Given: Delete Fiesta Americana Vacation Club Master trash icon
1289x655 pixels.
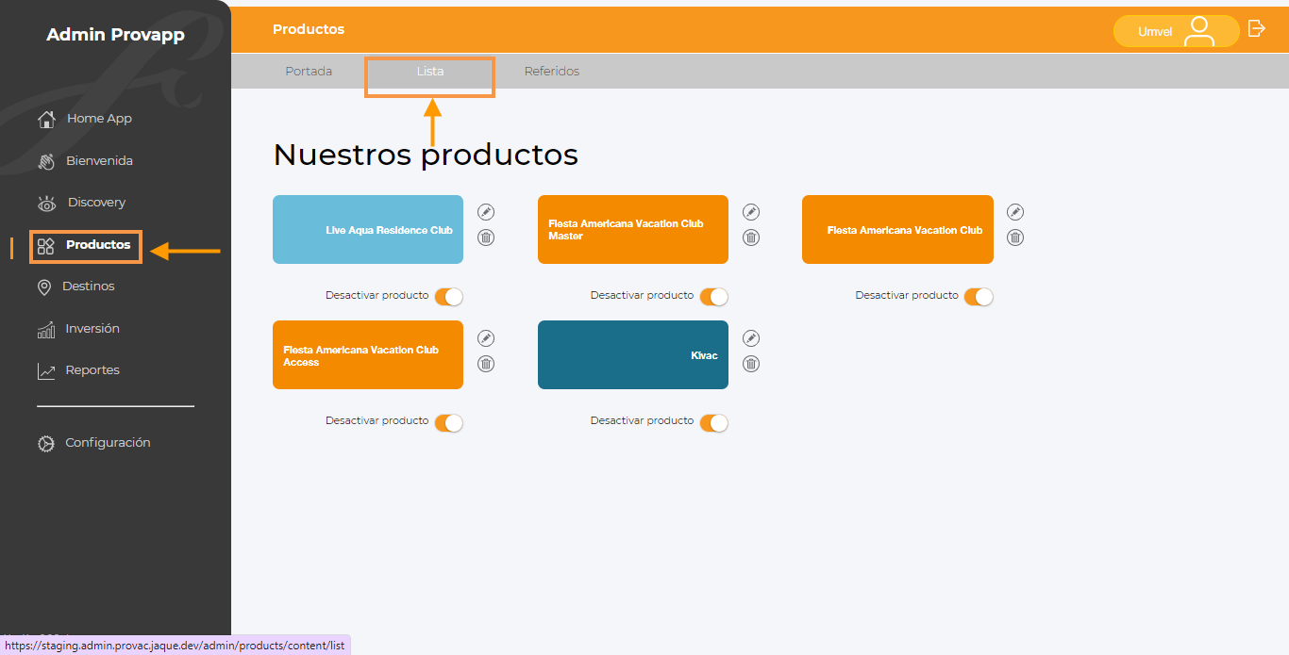Looking at the screenshot, I should [x=751, y=237].
